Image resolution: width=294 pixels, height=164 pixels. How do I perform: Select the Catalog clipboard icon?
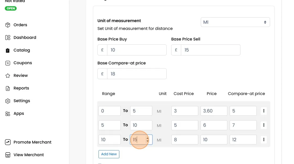(8, 50)
